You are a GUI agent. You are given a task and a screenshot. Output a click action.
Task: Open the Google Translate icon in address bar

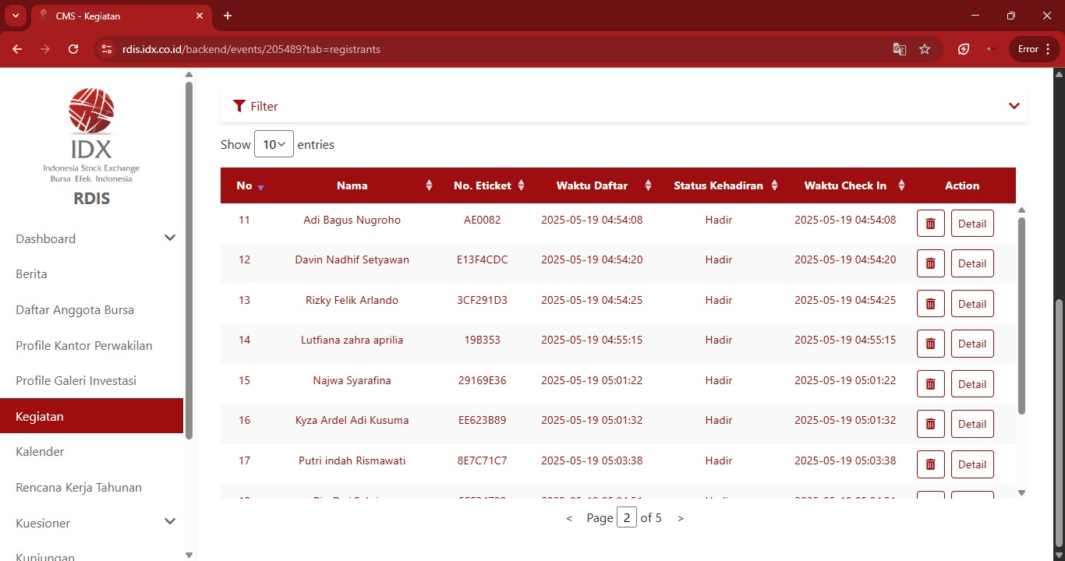900,49
